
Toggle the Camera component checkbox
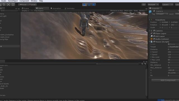pos(154,31)
